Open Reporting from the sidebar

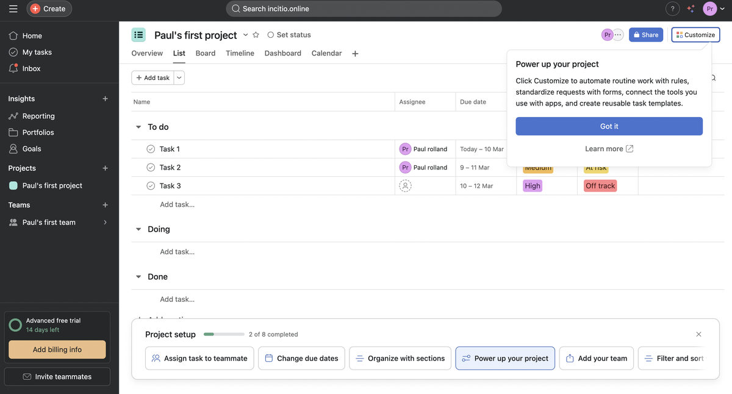(38, 116)
